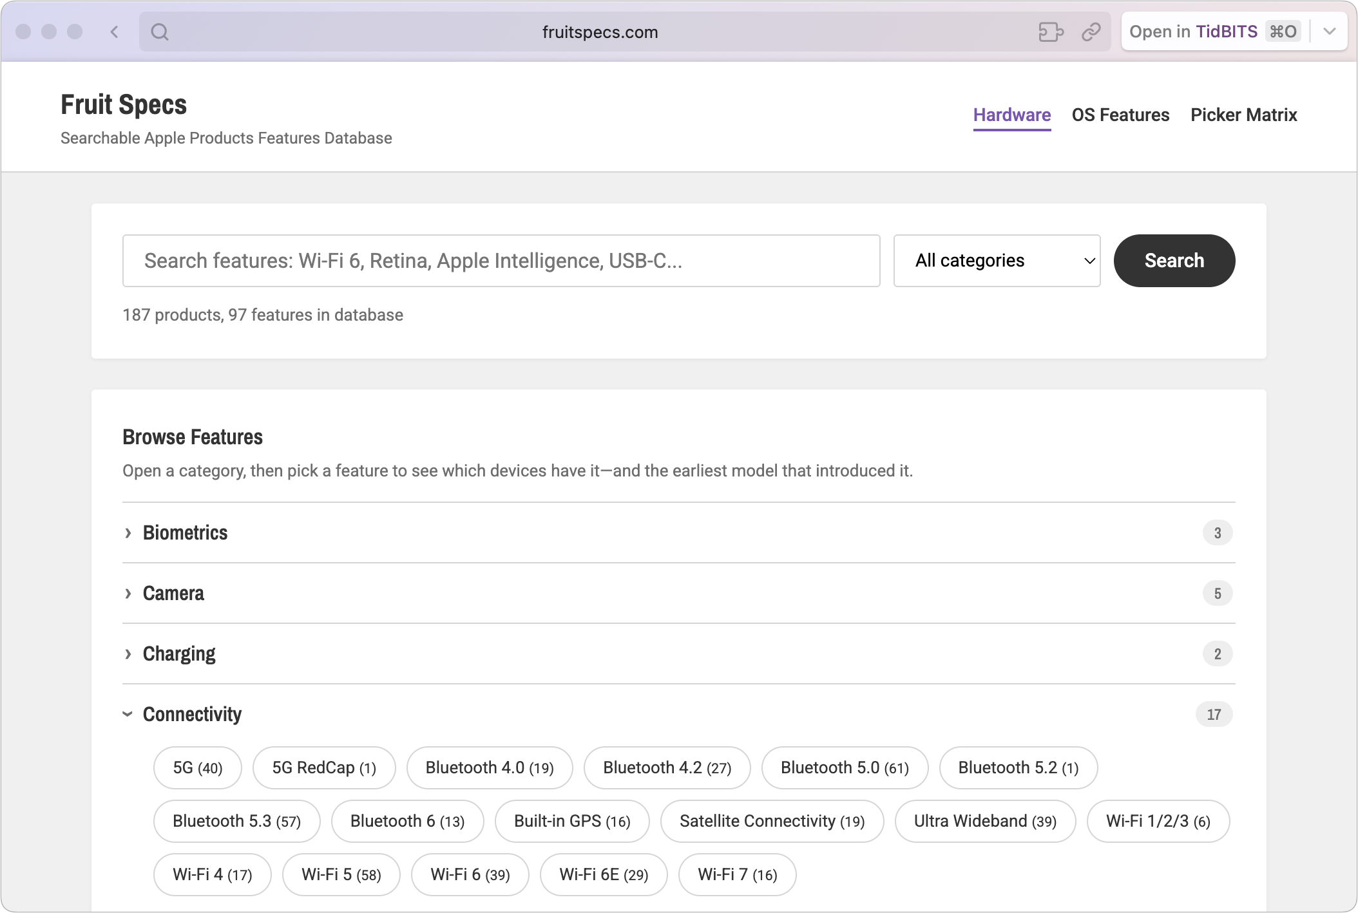The width and height of the screenshot is (1358, 913).
Task: Collapse the Connectivity category
Action: pos(678,715)
